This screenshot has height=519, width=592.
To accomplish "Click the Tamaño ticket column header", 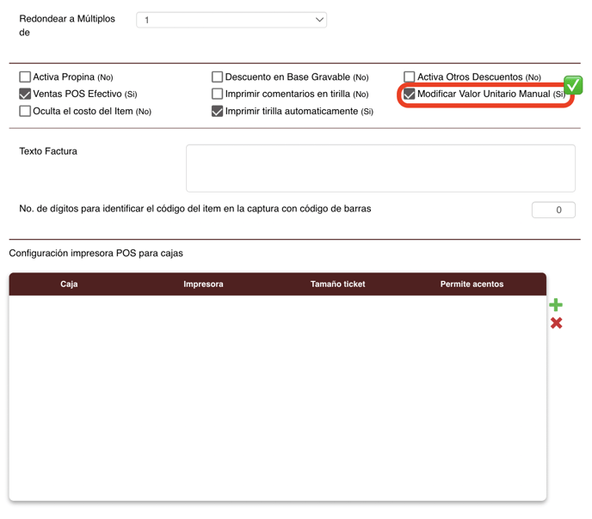I will 337,284.
